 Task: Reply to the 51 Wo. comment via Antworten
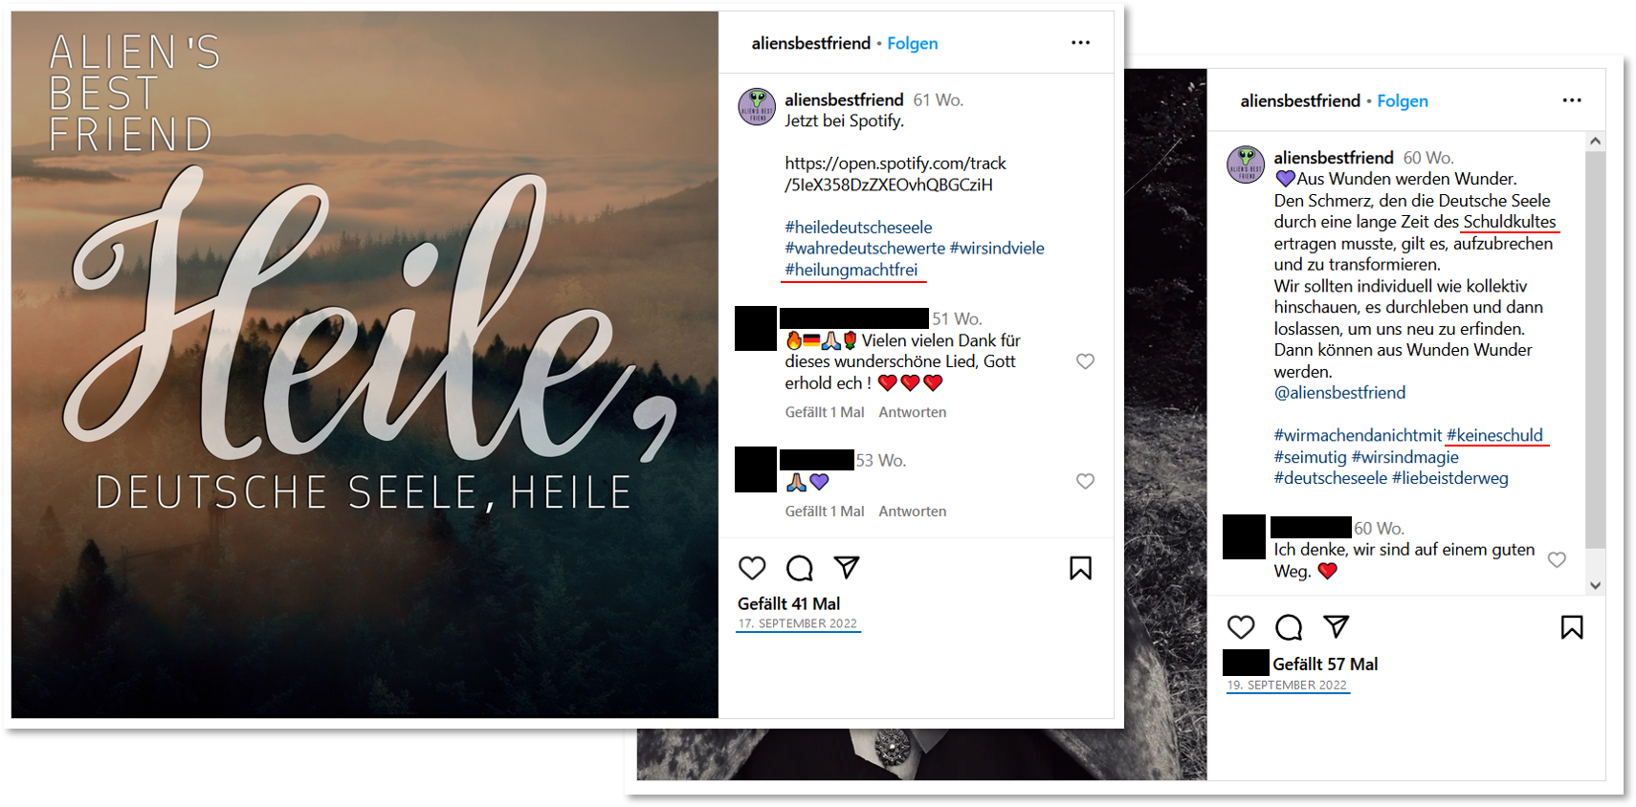[912, 412]
